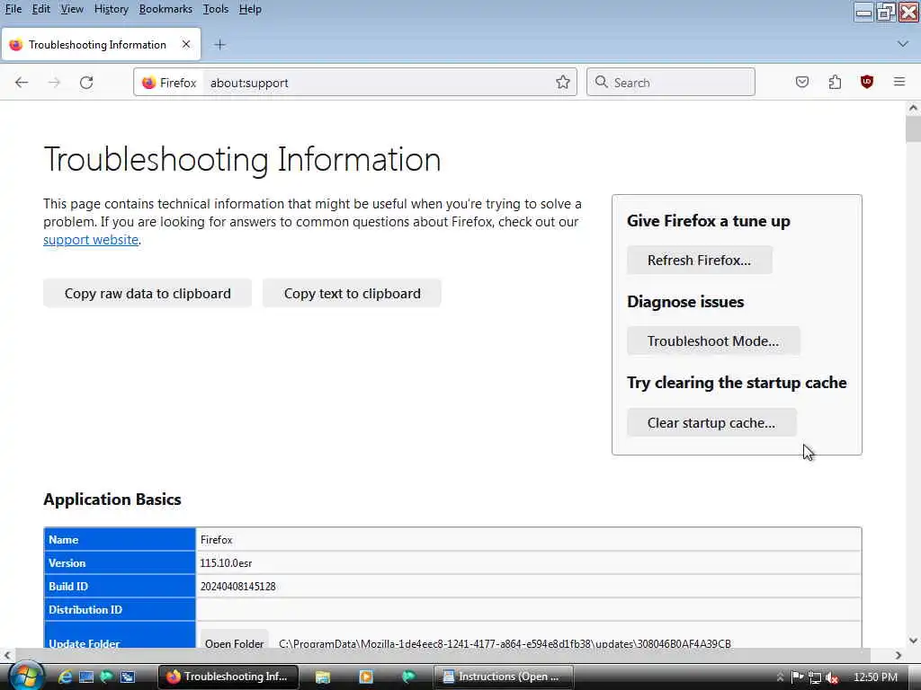Click the Distribution ID row header
The height and width of the screenshot is (690, 921).
point(120,610)
